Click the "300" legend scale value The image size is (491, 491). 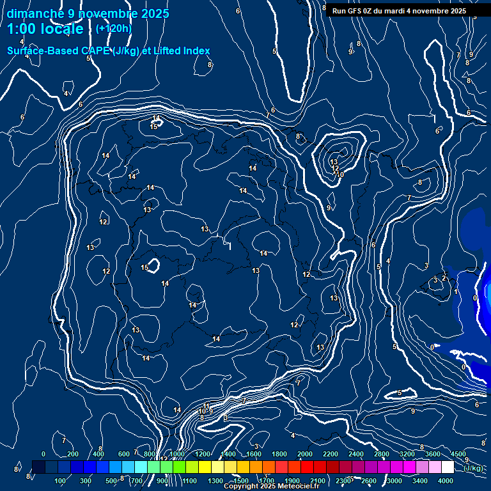86,481
